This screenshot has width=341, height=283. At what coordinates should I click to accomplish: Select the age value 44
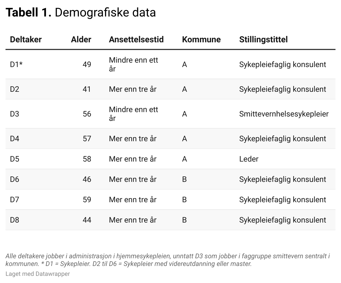coord(87,220)
